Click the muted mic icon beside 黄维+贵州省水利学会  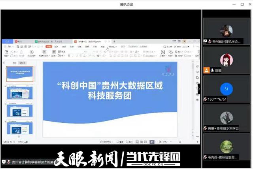(x=205, y=128)
